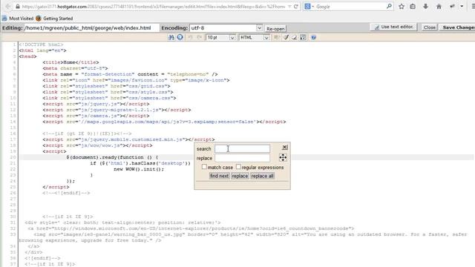Click the Use text editor button

coord(393,27)
